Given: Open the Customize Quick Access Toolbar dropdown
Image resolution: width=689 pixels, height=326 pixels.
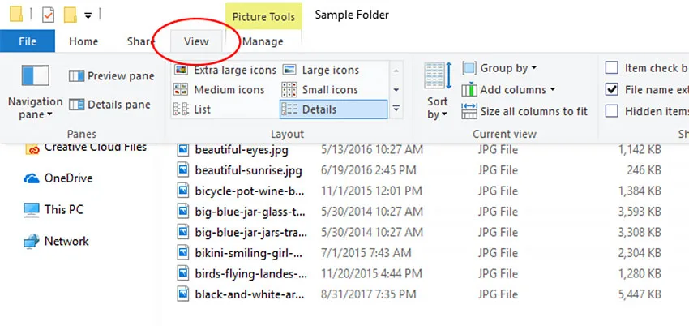Looking at the screenshot, I should 88,16.
